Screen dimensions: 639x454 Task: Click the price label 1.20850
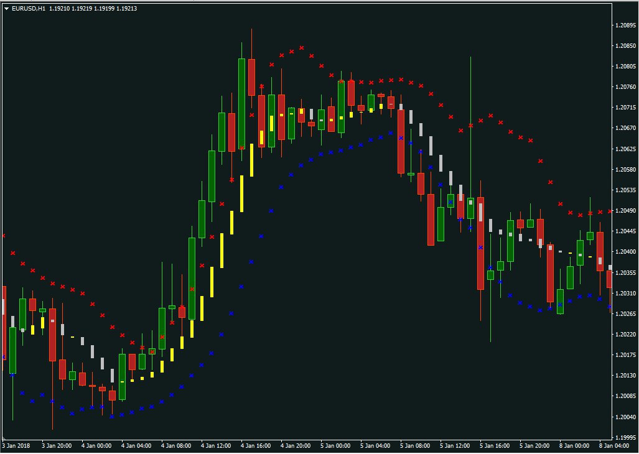click(625, 46)
